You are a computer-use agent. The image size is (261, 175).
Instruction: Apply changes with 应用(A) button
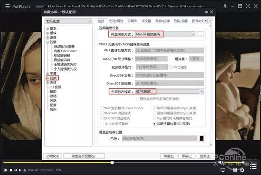coord(205,156)
